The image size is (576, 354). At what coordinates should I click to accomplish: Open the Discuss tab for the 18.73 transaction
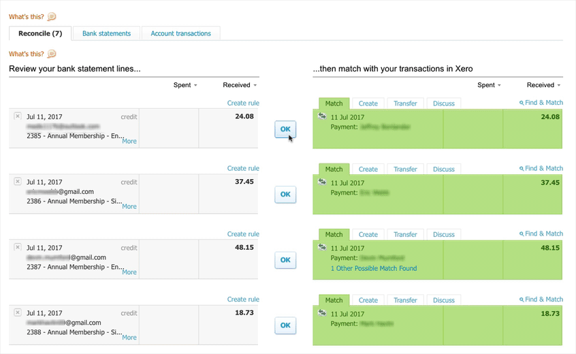pyautogui.click(x=444, y=300)
